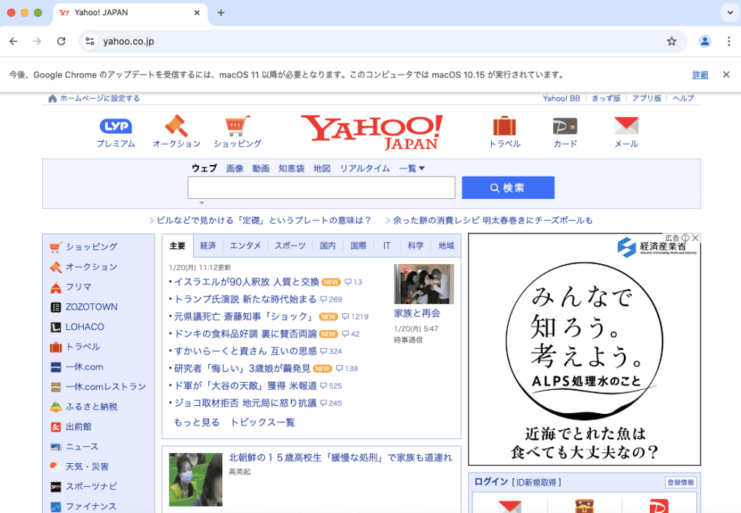
Task: Open ふるさと納税 in the left sidebar
Action: click(91, 407)
